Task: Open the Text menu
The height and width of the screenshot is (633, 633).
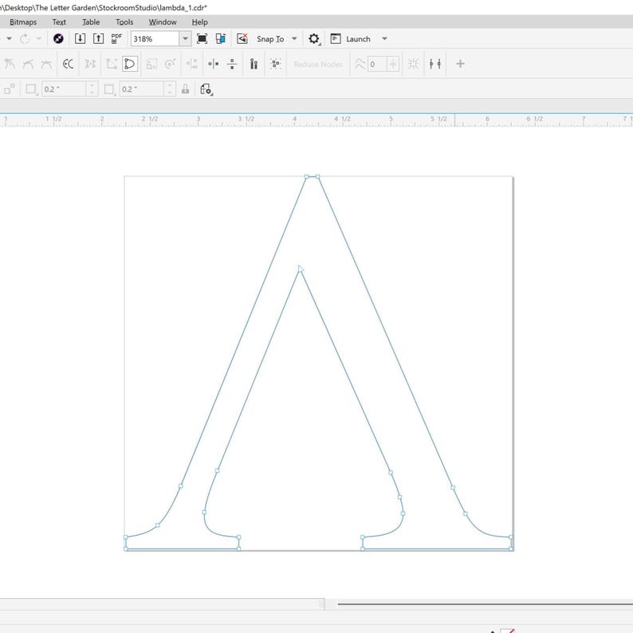Action: pyautogui.click(x=59, y=22)
